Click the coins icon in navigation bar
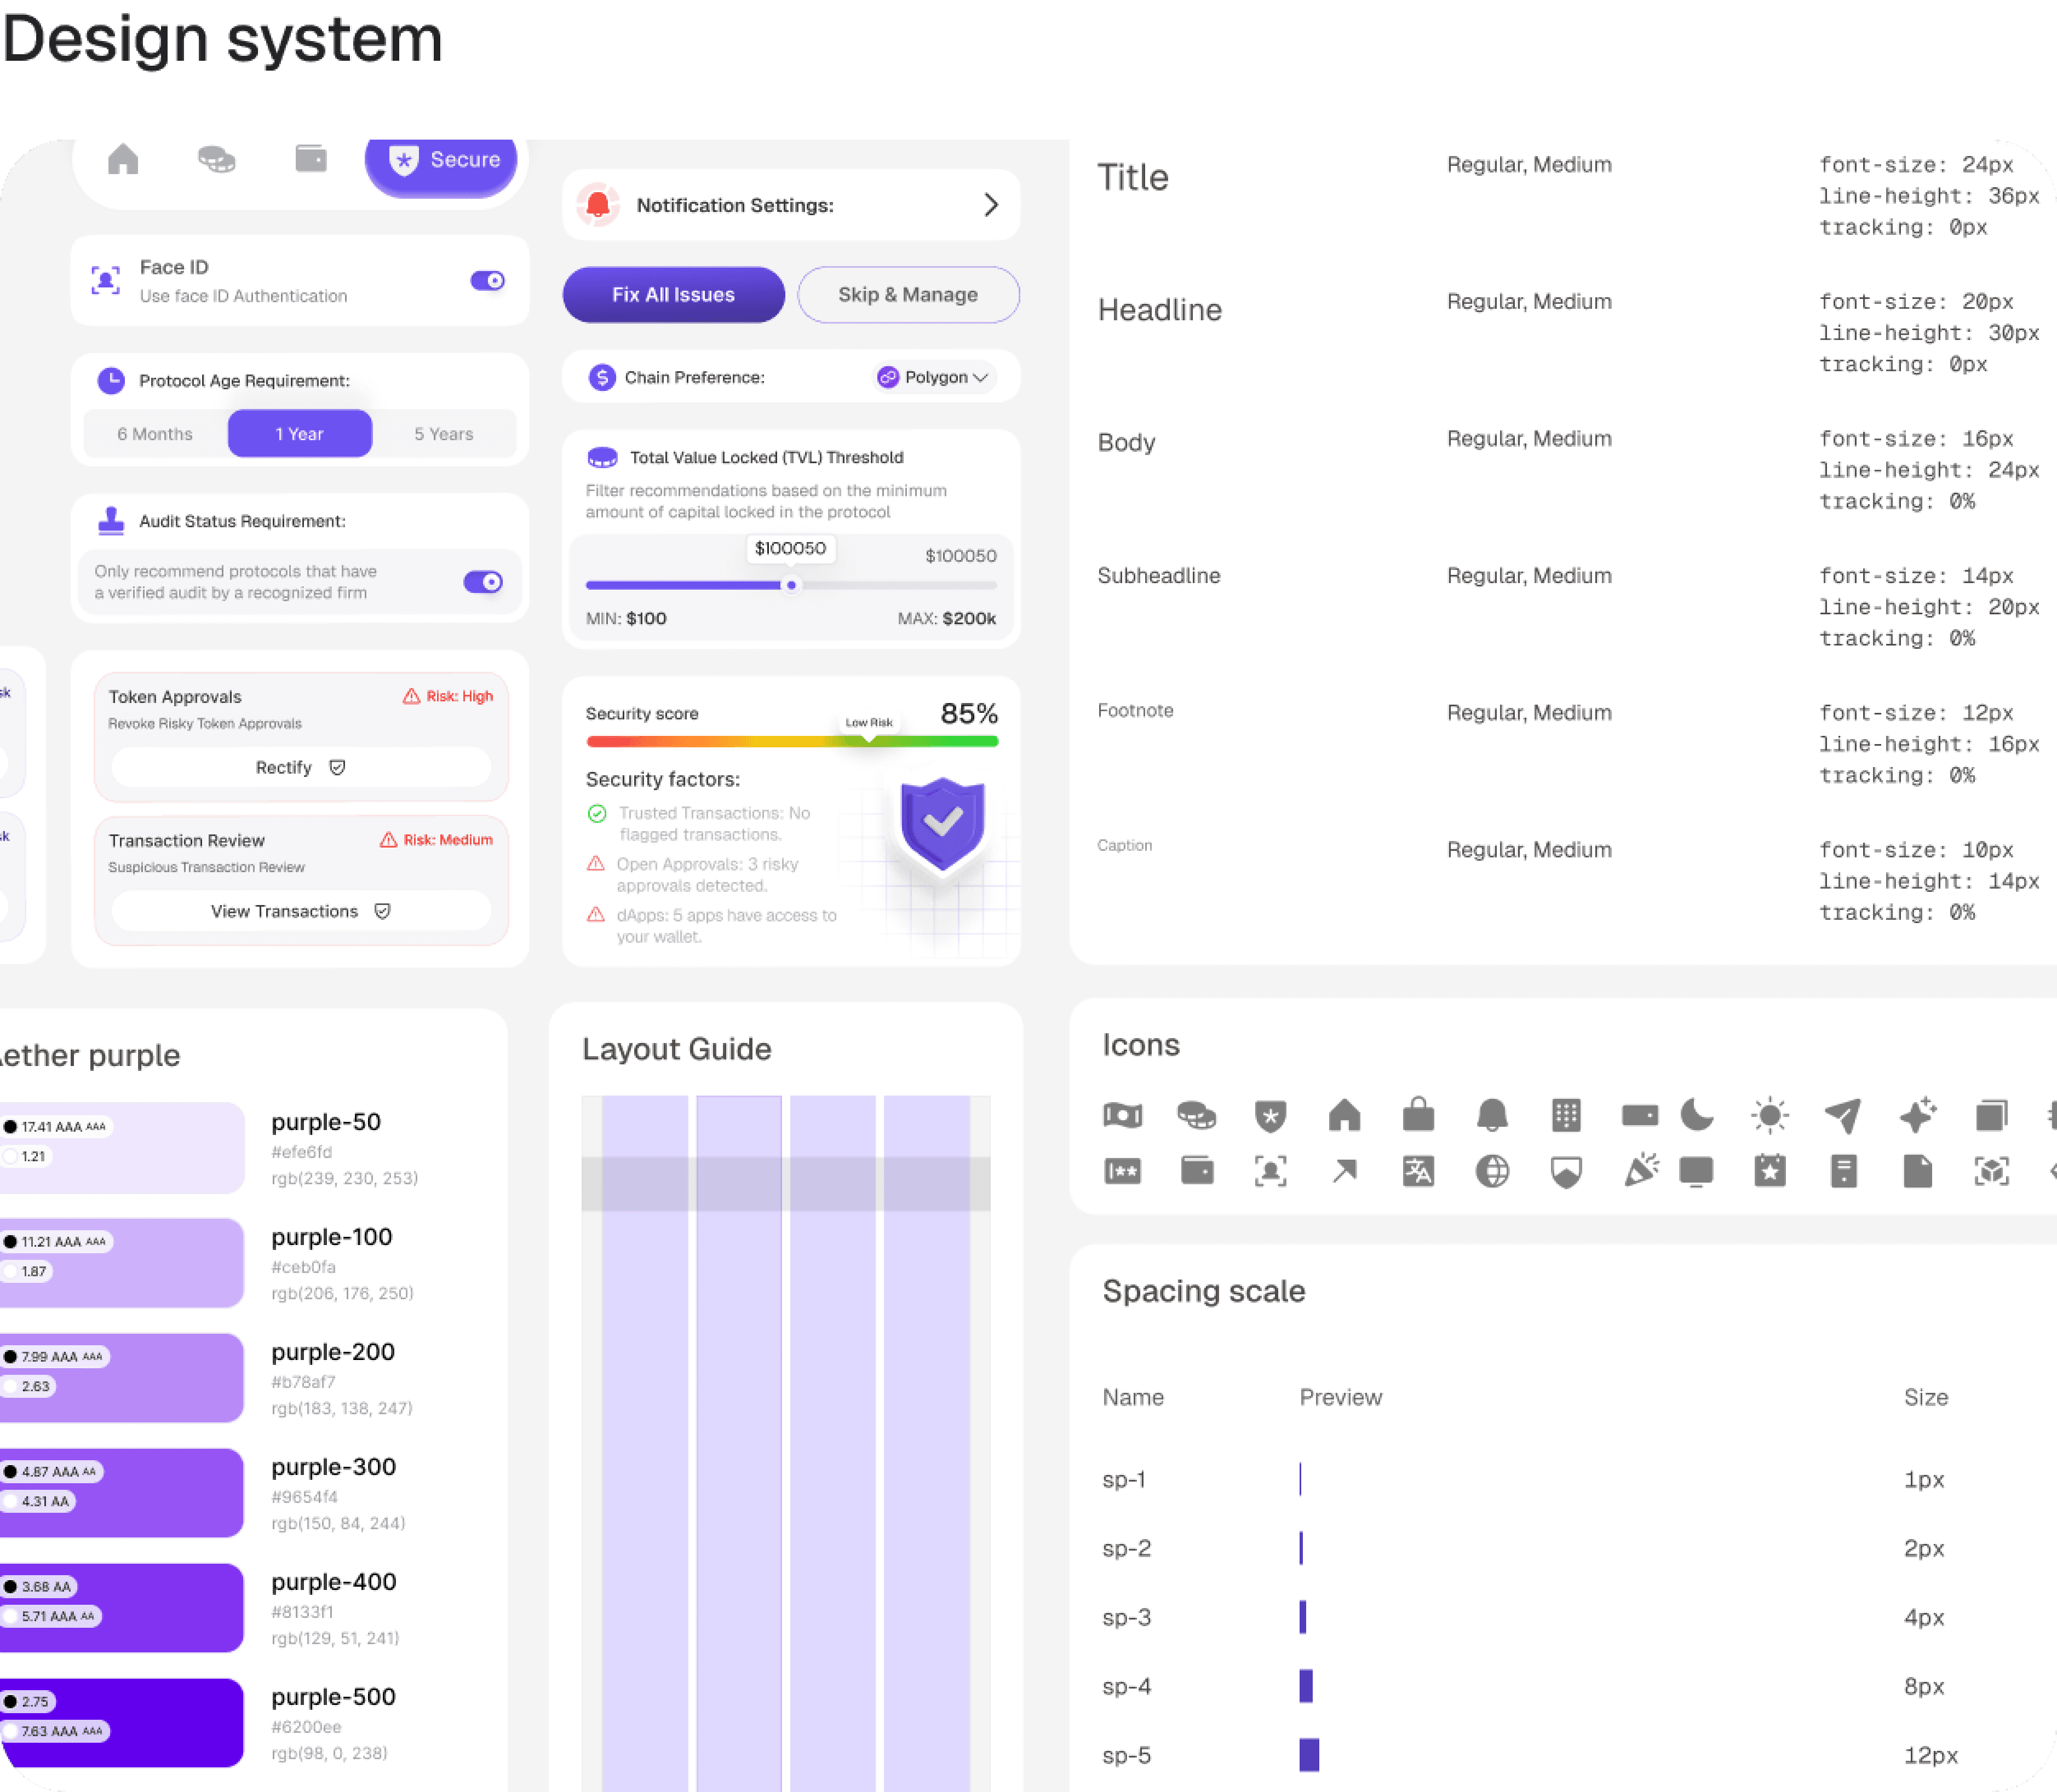This screenshot has width=2057, height=1792. tap(216, 160)
